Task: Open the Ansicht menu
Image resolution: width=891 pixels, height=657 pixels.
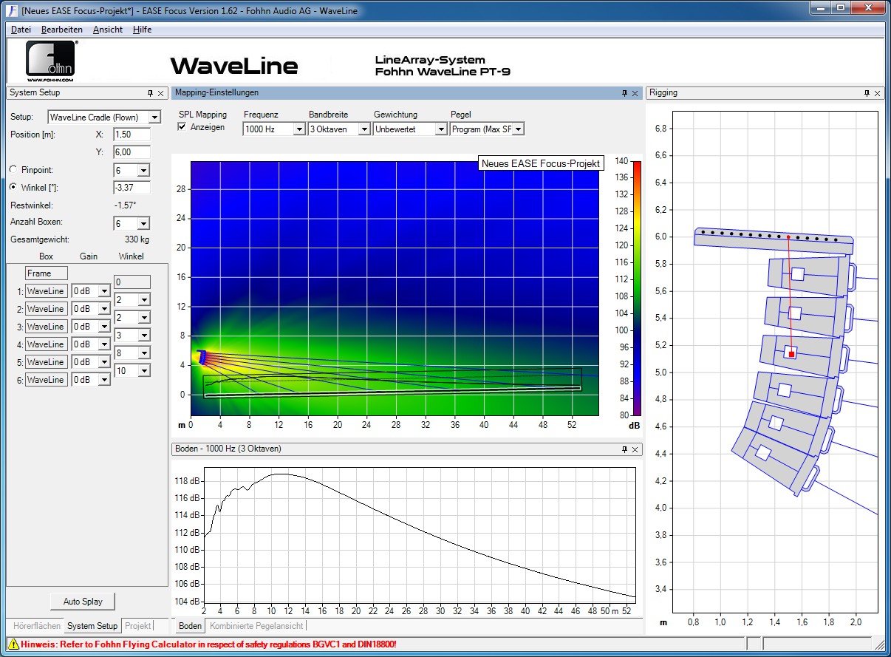Action: pyautogui.click(x=108, y=30)
